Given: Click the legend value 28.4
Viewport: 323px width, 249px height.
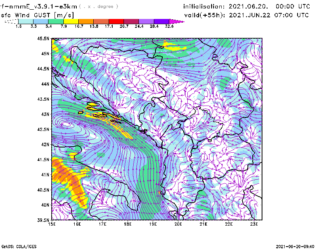Looking at the screenshot, I should [x=154, y=26].
